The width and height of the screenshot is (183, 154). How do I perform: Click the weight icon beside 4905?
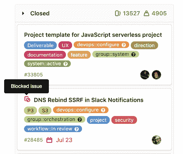[147, 13]
